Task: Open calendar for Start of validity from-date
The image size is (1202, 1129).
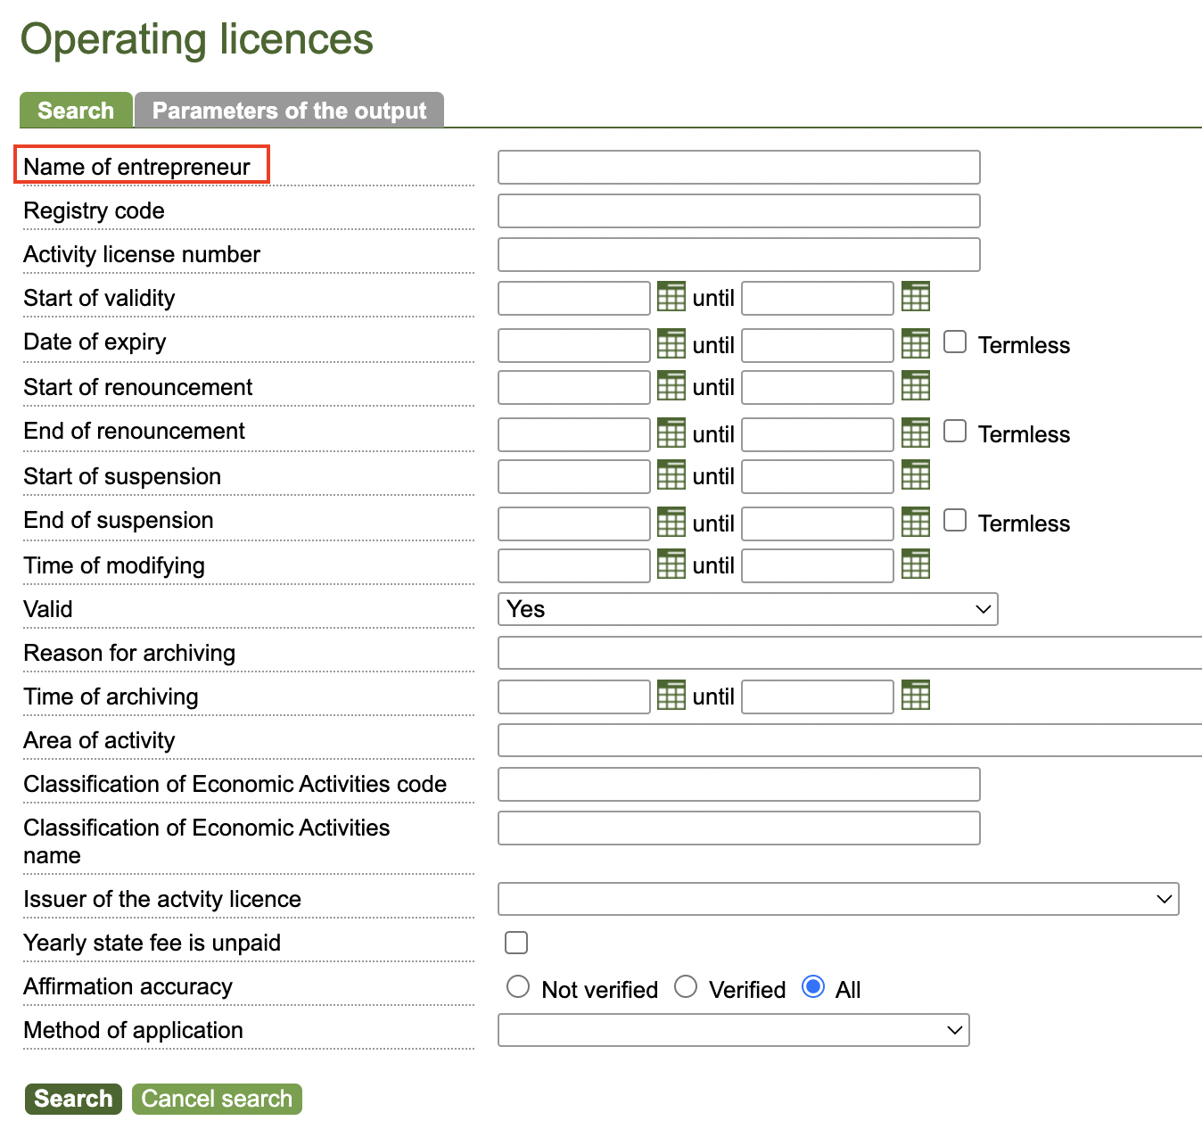Action: point(671,297)
